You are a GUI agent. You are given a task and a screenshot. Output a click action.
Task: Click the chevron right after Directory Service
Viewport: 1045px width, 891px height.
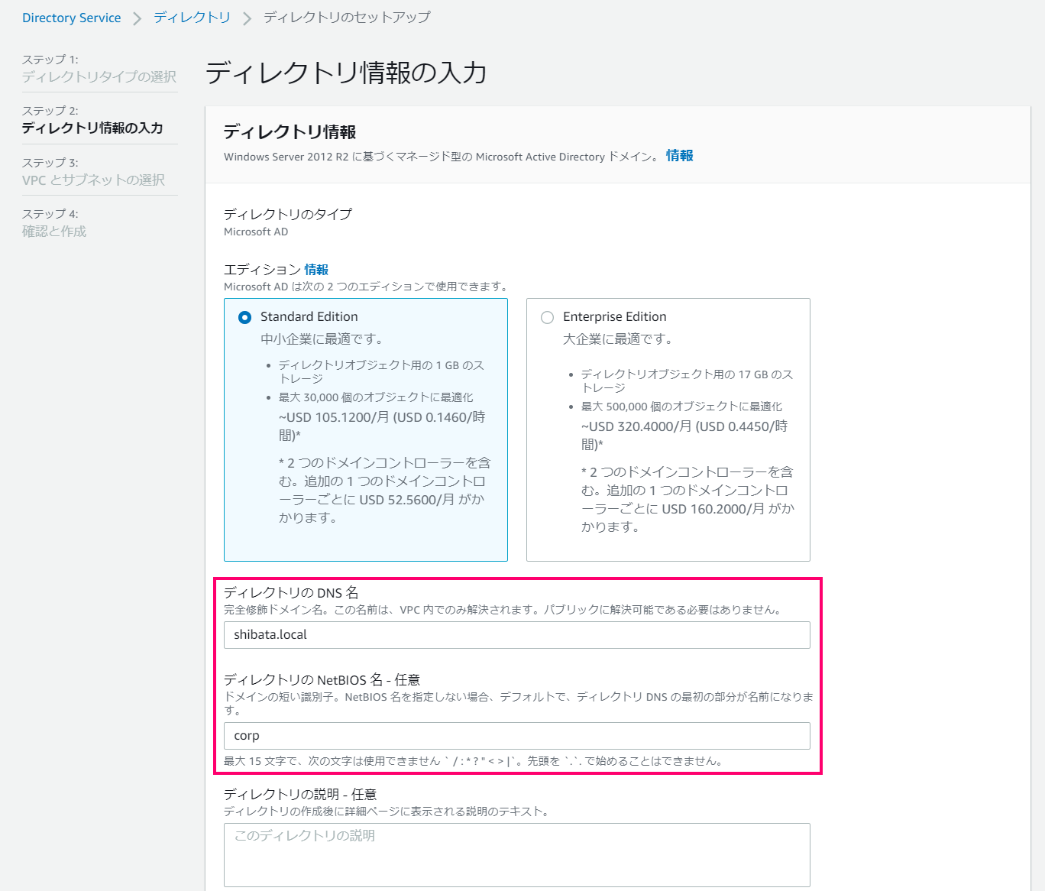click(x=137, y=18)
